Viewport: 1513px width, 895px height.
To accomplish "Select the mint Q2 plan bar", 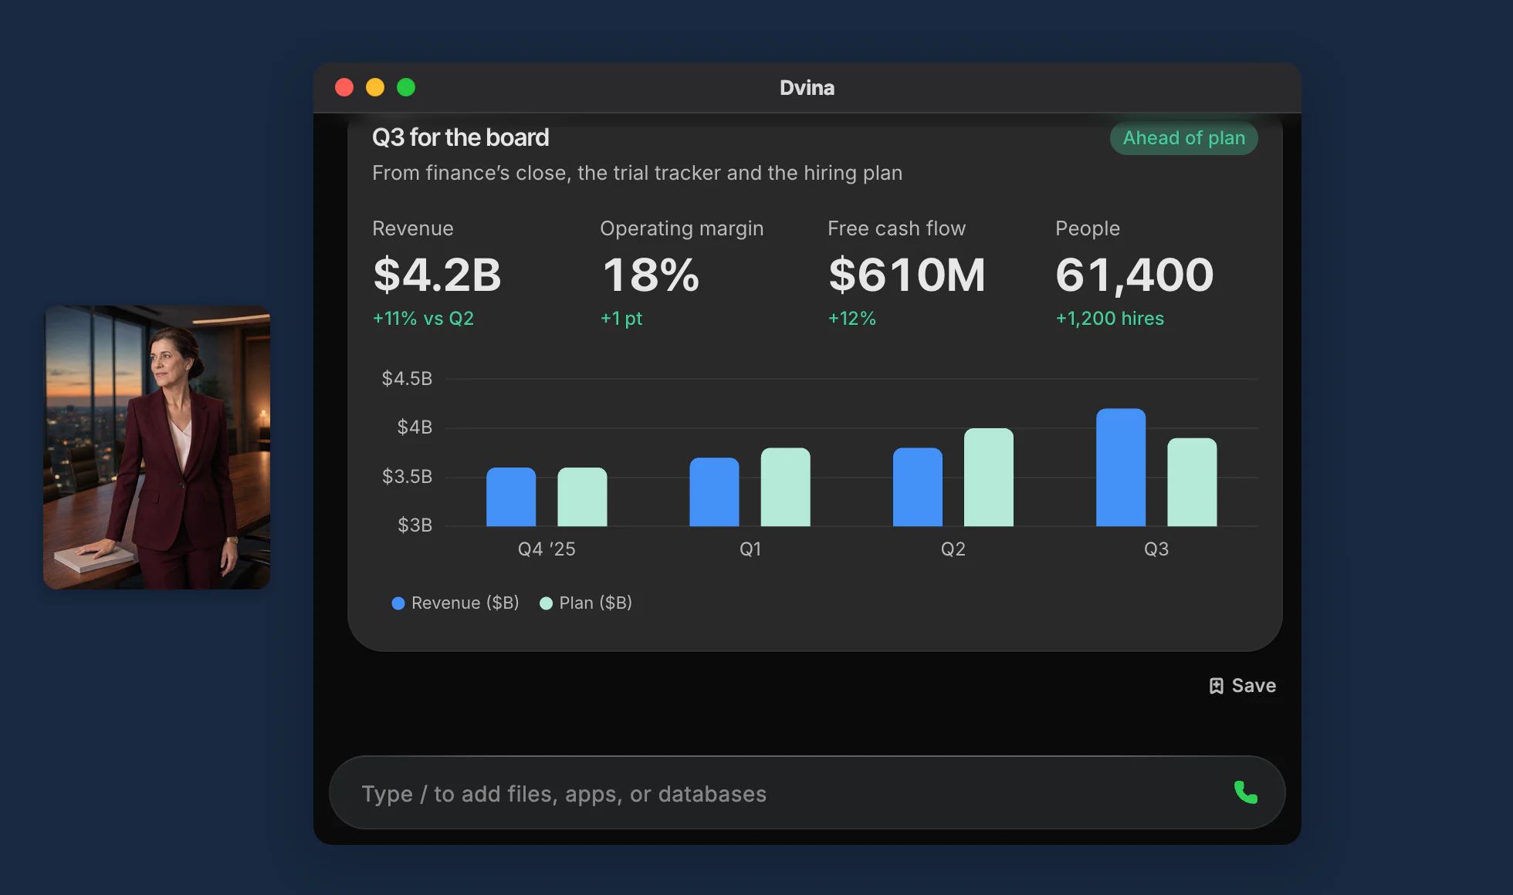I will (x=989, y=478).
